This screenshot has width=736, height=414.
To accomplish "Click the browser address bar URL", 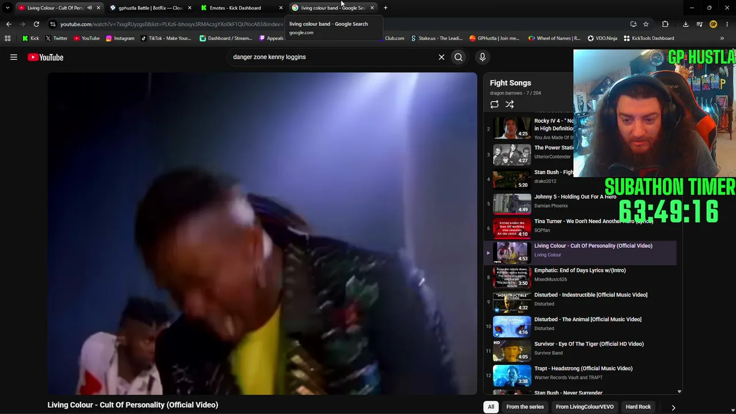I will pyautogui.click(x=171, y=24).
